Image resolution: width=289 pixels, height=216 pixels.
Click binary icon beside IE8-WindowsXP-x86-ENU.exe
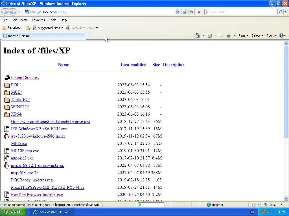click(x=7, y=129)
